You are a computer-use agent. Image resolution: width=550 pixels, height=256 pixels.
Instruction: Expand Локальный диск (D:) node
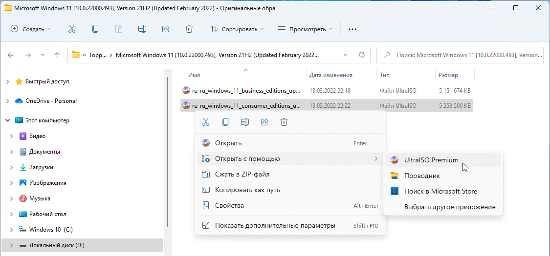[12, 245]
